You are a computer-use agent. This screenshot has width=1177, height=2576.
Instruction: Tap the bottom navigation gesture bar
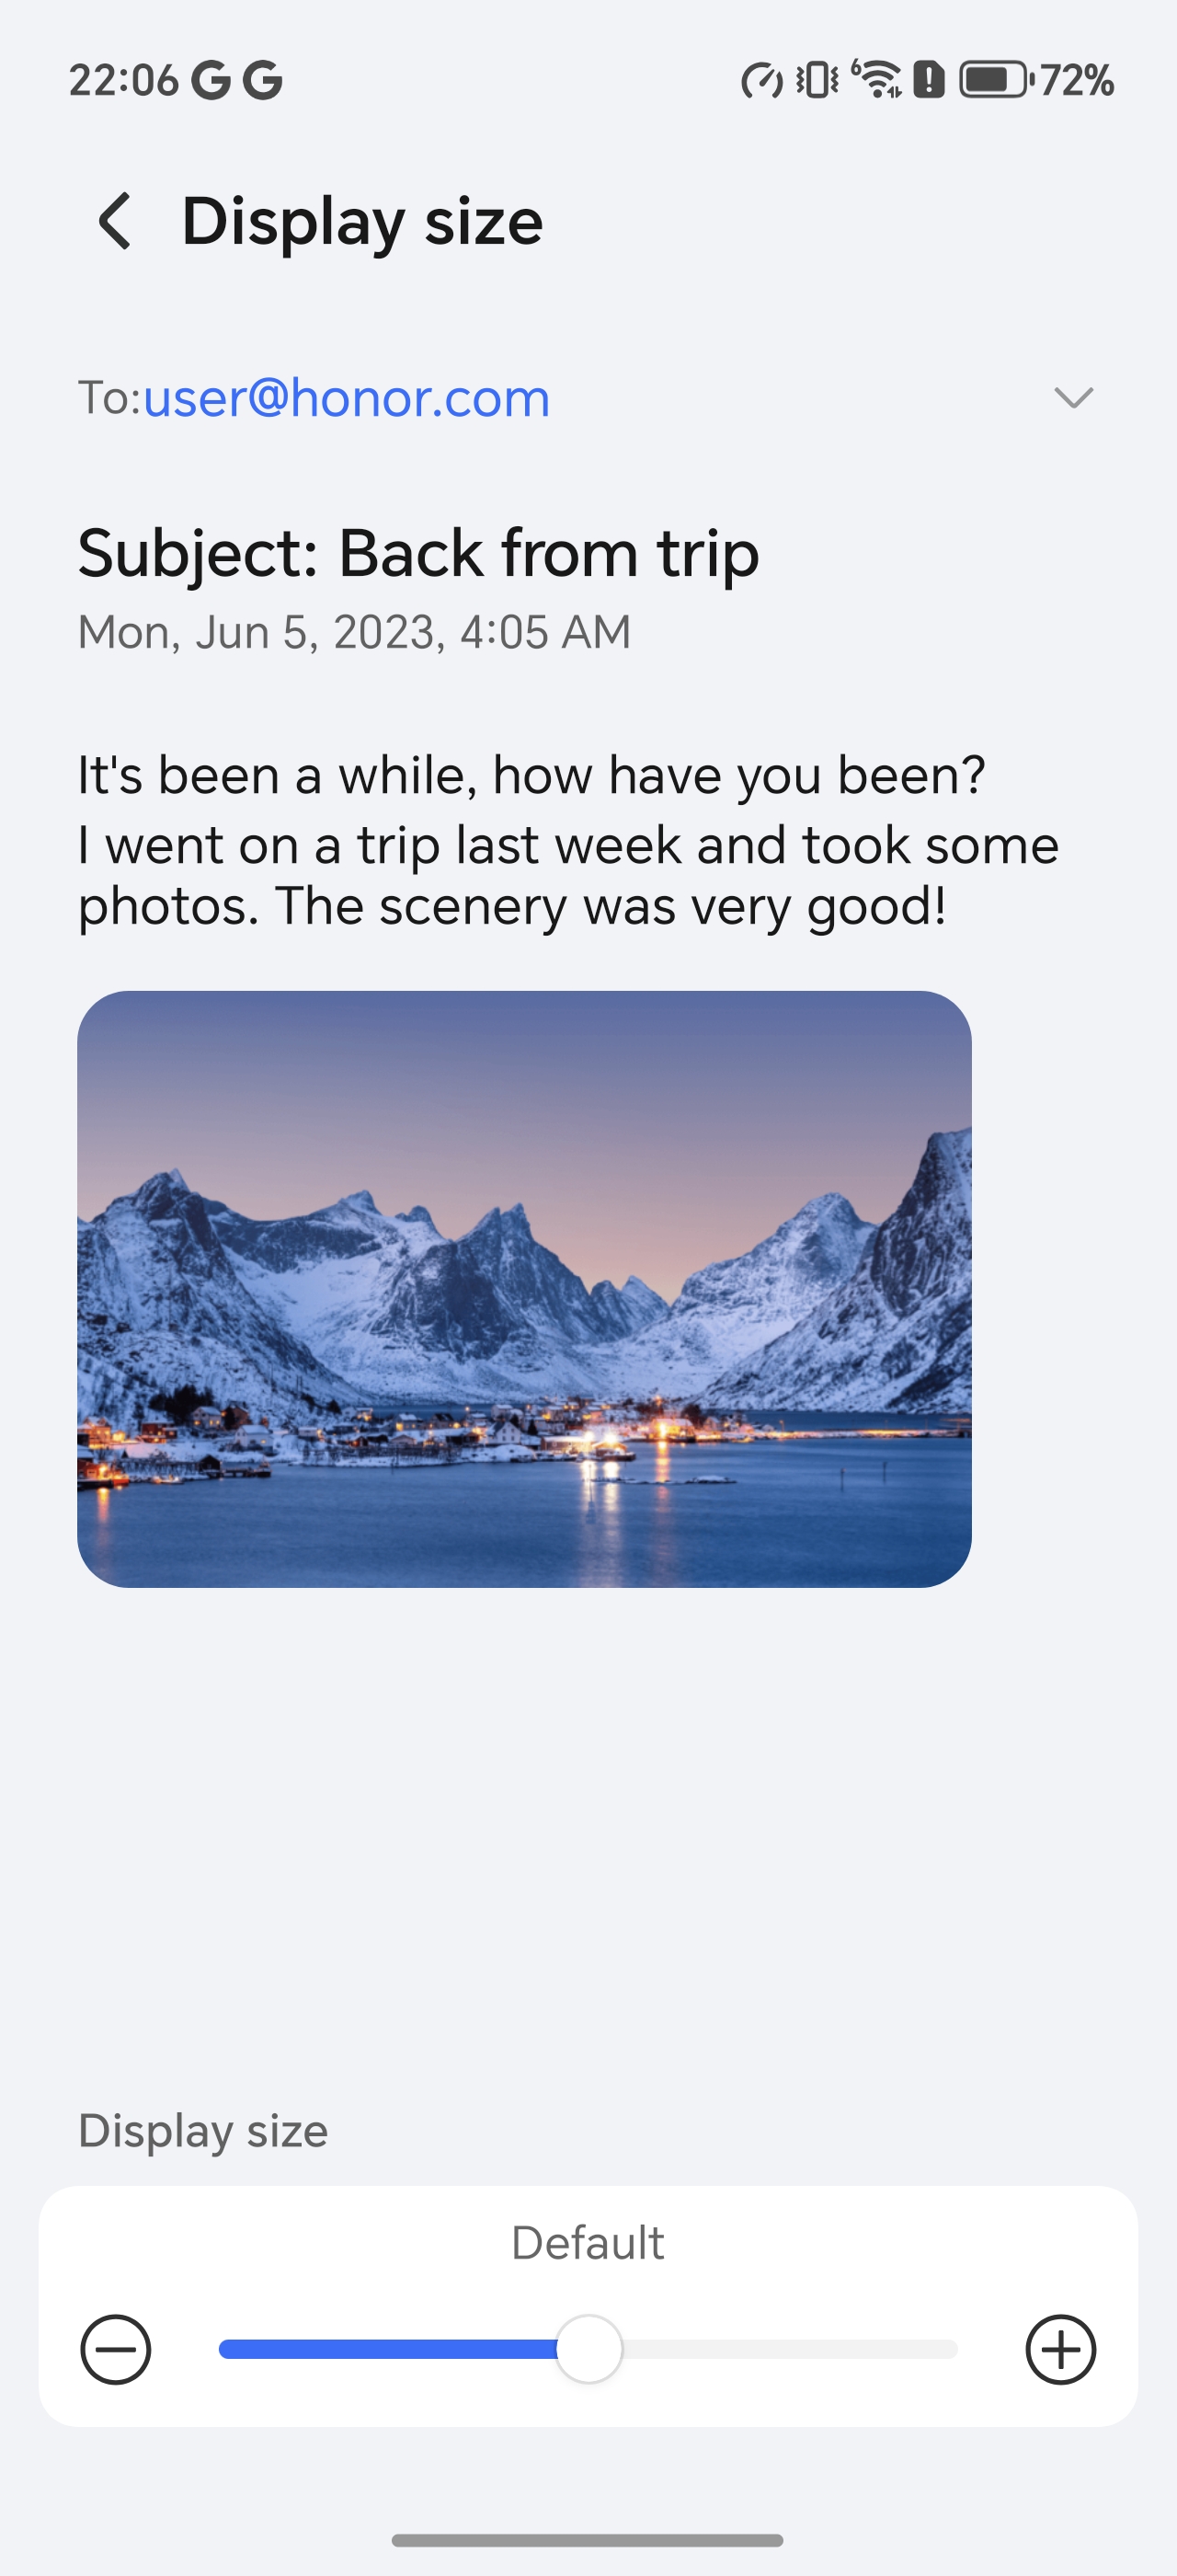pos(588,2541)
